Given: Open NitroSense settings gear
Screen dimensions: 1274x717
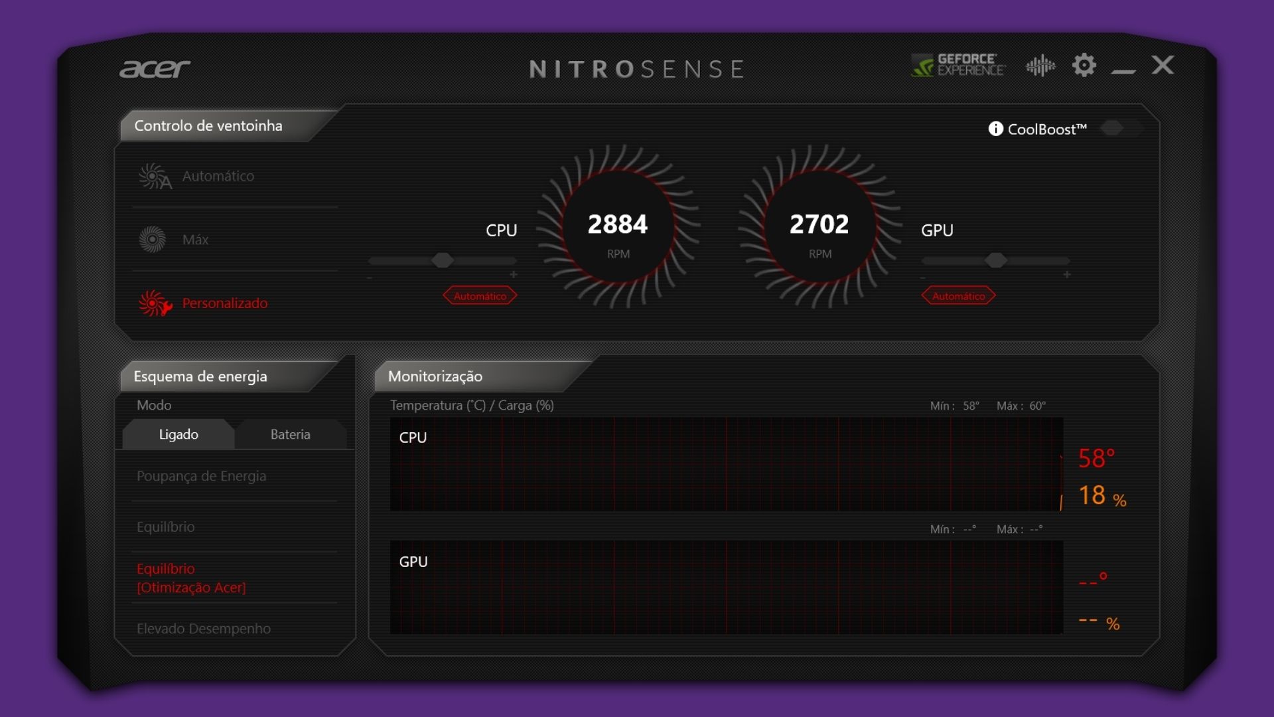Looking at the screenshot, I should pos(1084,65).
